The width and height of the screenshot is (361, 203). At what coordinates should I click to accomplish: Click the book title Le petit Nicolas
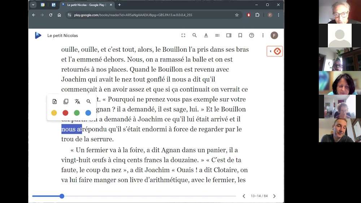coord(62,36)
